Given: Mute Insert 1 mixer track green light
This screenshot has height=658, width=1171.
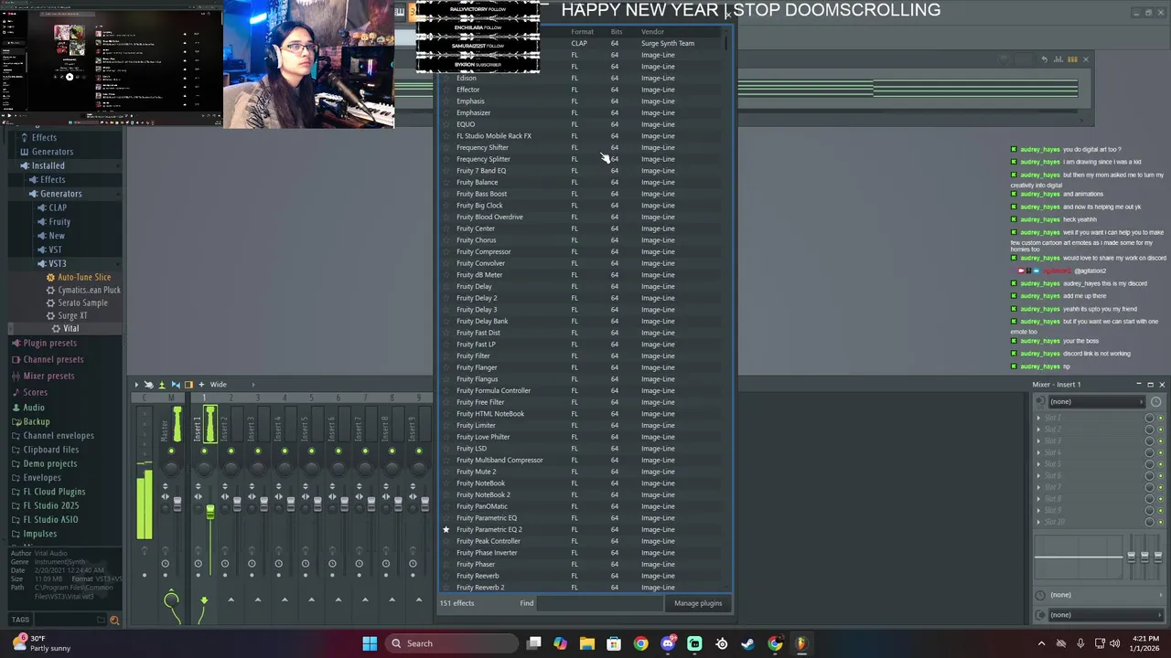Looking at the screenshot, I should coord(204,451).
